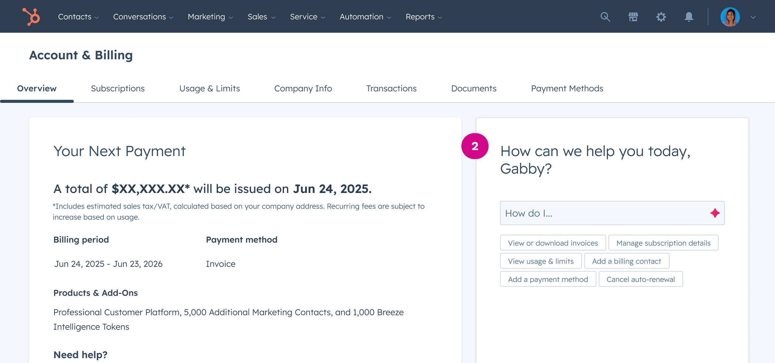Click the Professional Customer Platform products text

228,319
